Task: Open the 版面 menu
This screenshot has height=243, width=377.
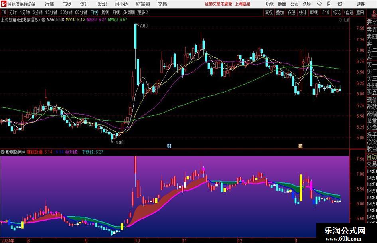Action: (x=282, y=4)
